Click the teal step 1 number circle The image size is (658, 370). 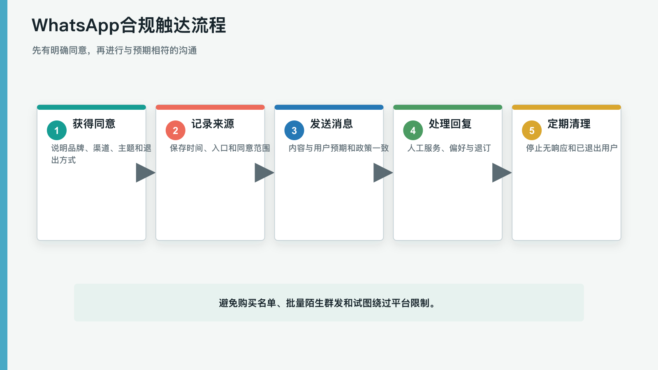(x=57, y=130)
